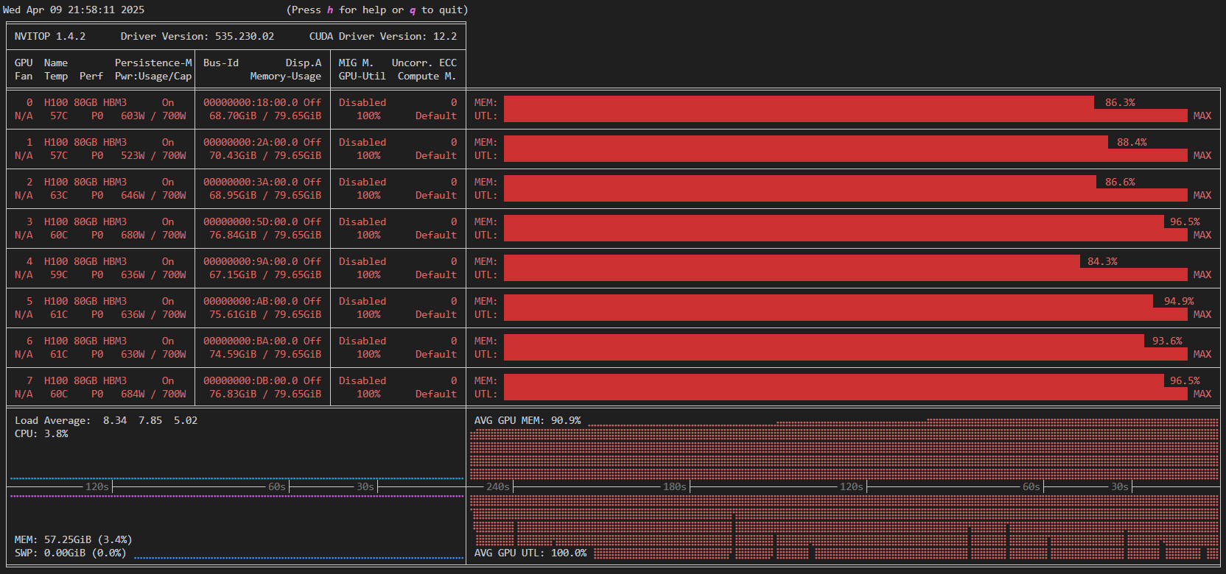The width and height of the screenshot is (1226, 574).
Task: Select the AVG GPU MEM: 90.9% label
Action: pos(528,420)
